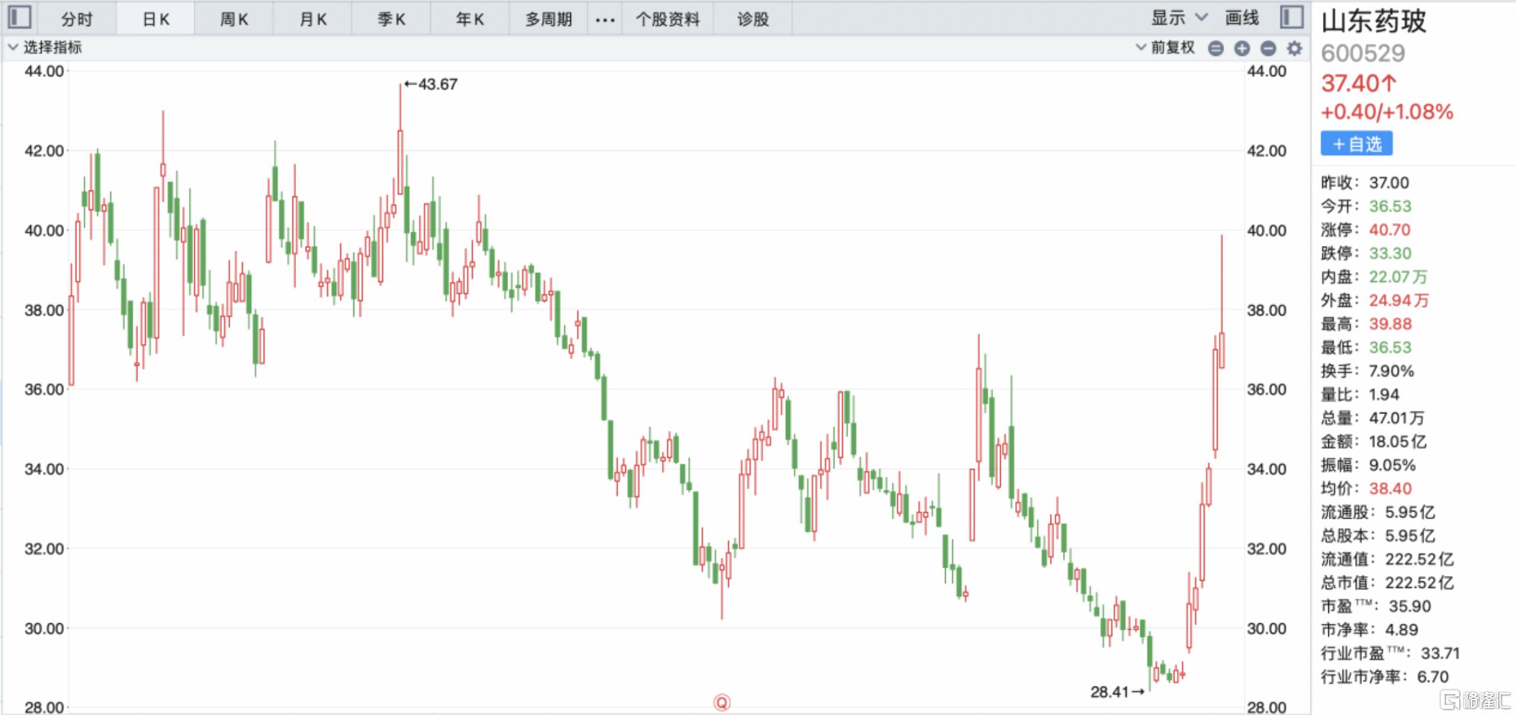
Task: Toggle collapse of the 选择指标 indicator bar
Action: [x=13, y=48]
